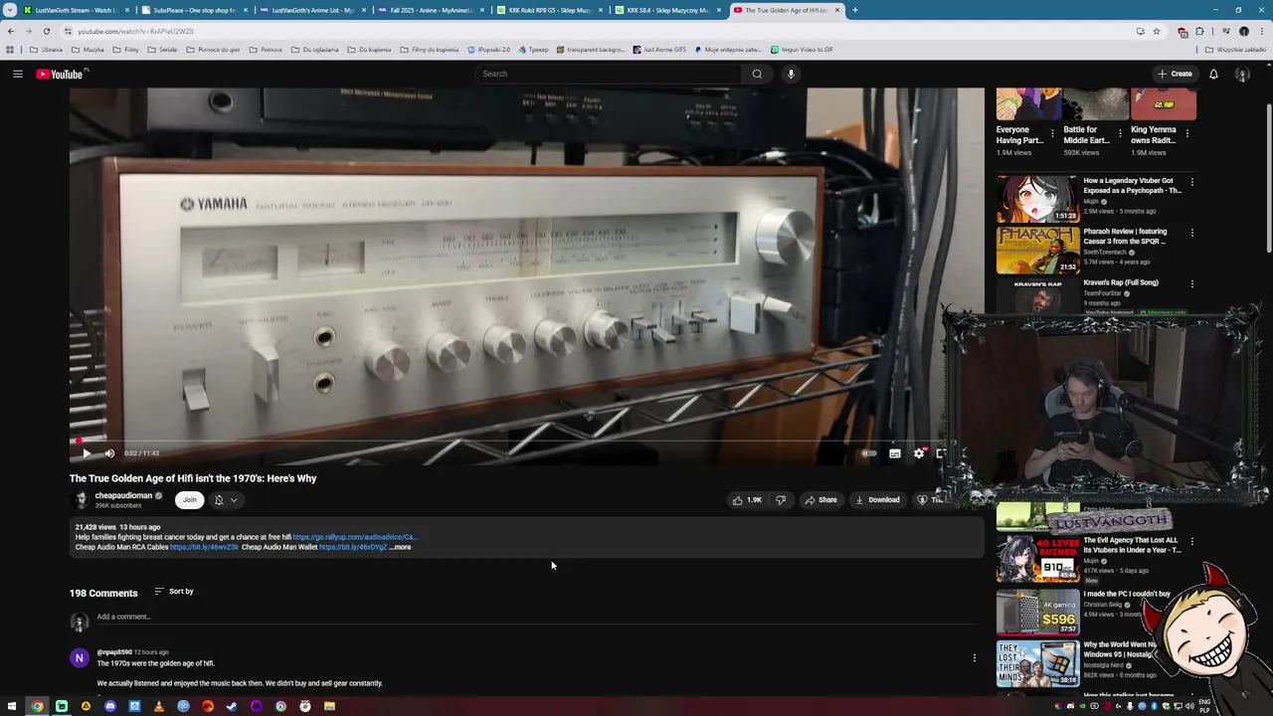Bookmark this page with the star icon

tap(1157, 31)
